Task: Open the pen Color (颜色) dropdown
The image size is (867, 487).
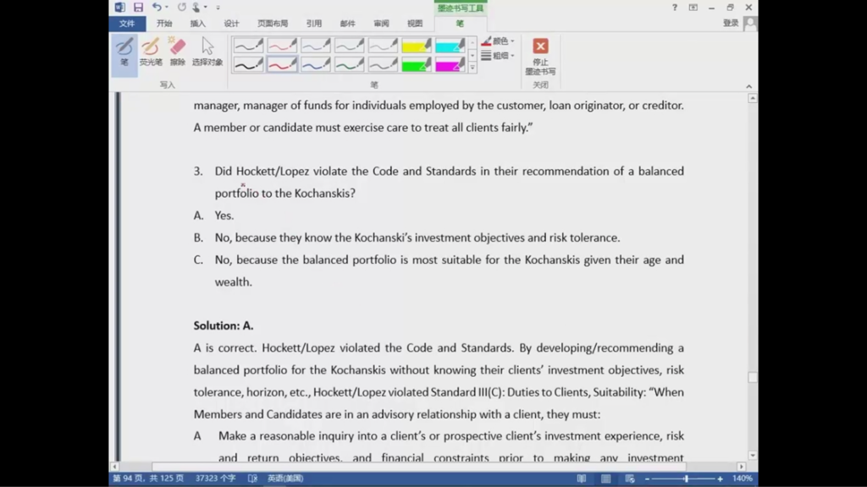Action: point(499,41)
